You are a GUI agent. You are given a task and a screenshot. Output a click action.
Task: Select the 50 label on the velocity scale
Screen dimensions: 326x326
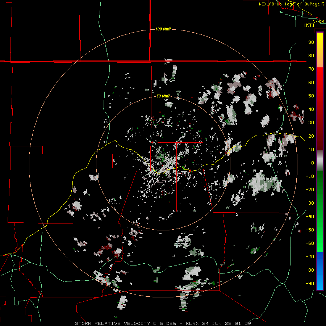click(x=311, y=96)
